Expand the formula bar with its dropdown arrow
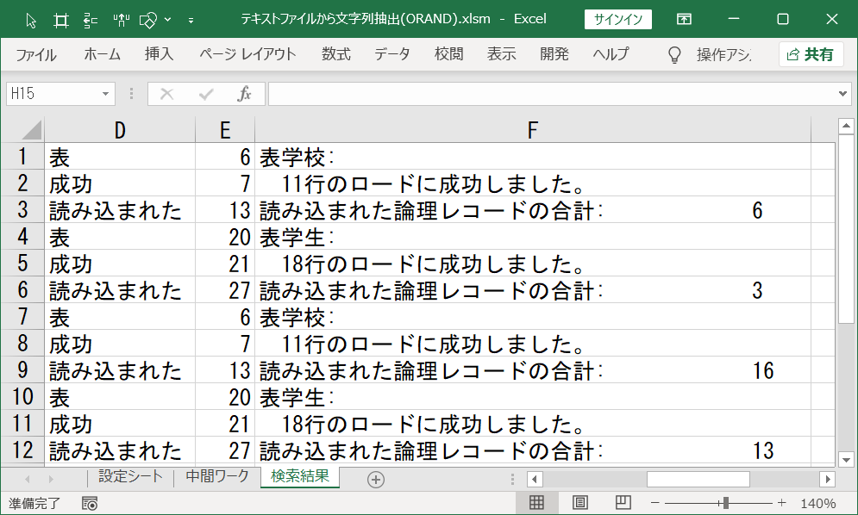Viewport: 858px width, 515px height. pyautogui.click(x=842, y=94)
